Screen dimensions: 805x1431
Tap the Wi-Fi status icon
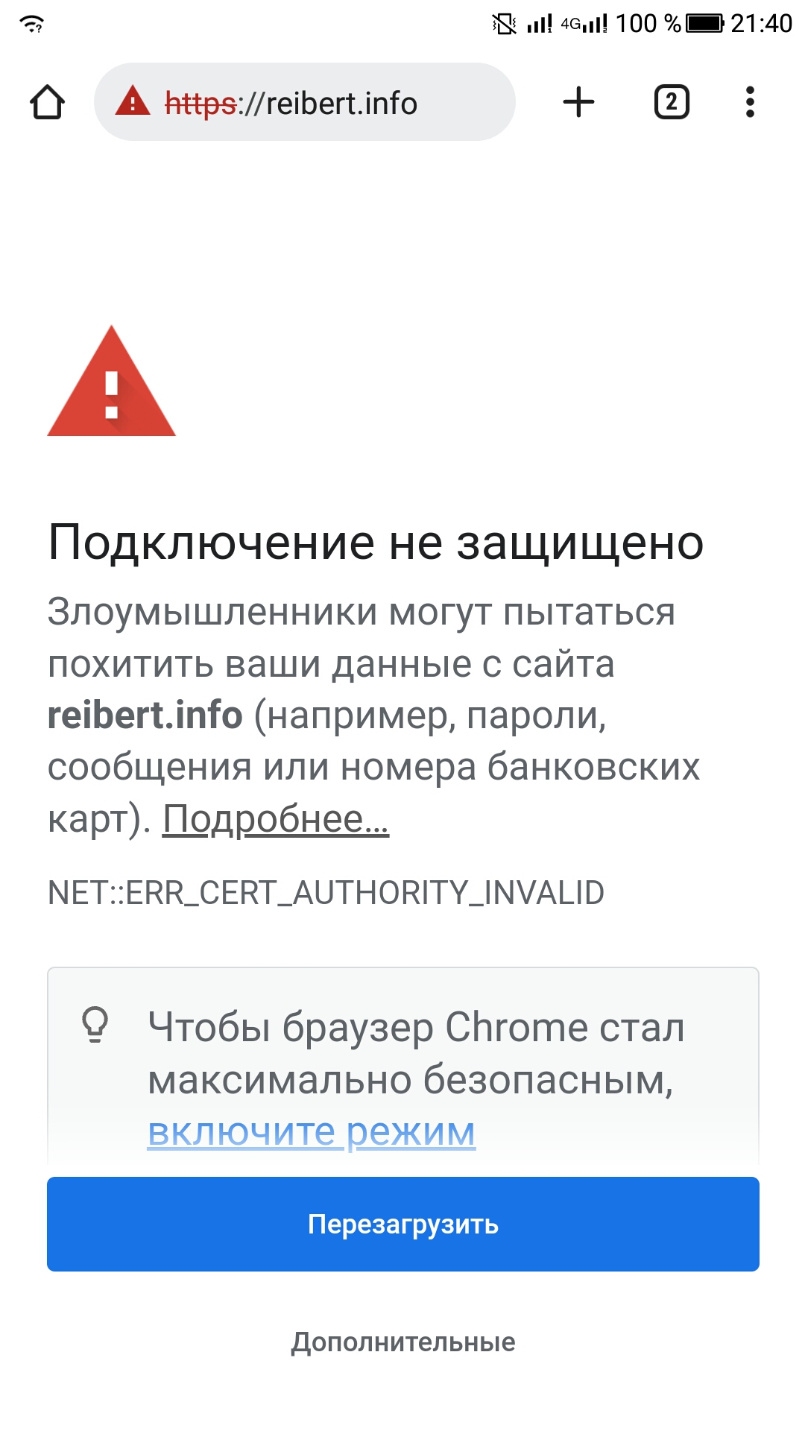coord(32,24)
